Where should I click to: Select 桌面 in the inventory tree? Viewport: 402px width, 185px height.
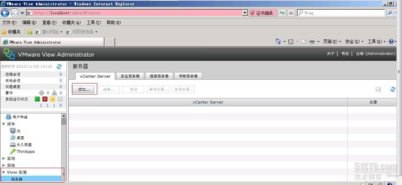pos(17,138)
